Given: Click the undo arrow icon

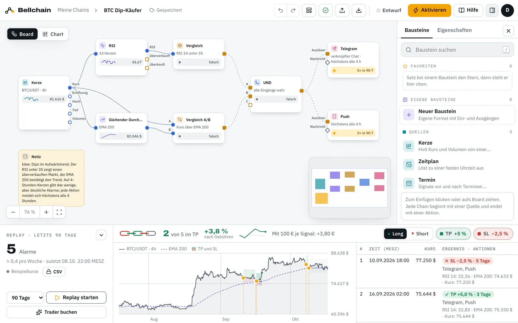Looking at the screenshot, I should 281,10.
